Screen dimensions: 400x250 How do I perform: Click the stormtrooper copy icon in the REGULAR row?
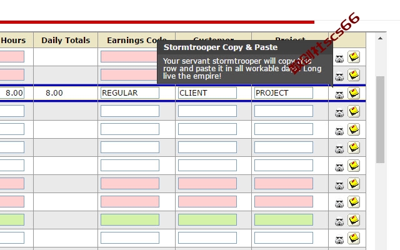tap(339, 94)
